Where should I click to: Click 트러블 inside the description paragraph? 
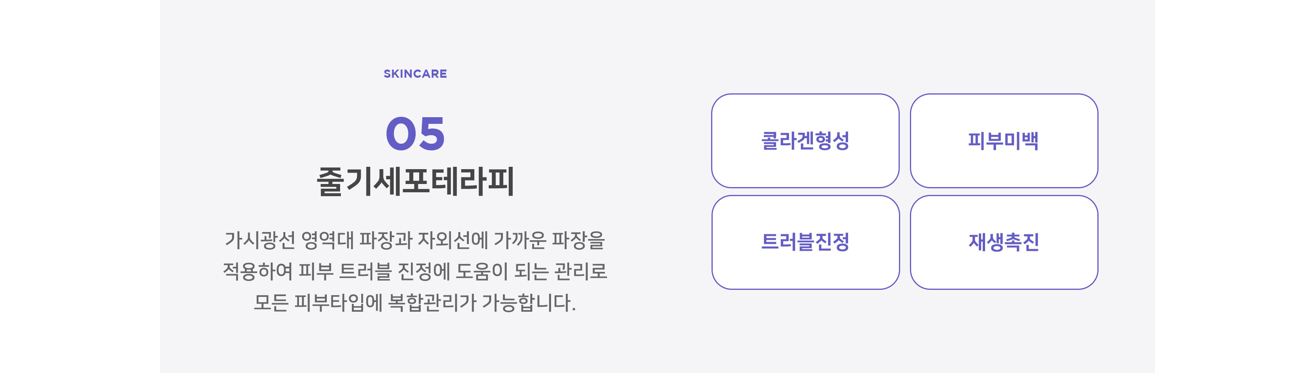pos(366,271)
